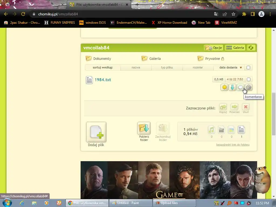Image resolution: width=276 pixels, height=207 pixels.
Task: Open VineMEMZ bookmark
Action: (x=226, y=23)
